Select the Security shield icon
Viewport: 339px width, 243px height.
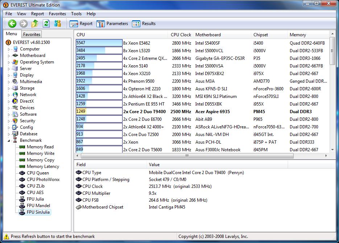[x=15, y=121]
